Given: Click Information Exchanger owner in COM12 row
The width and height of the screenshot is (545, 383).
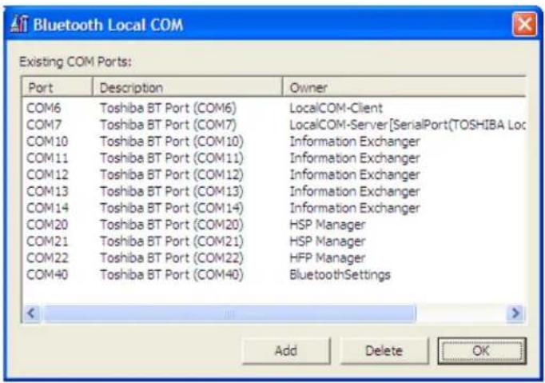Looking at the screenshot, I should 355,175.
